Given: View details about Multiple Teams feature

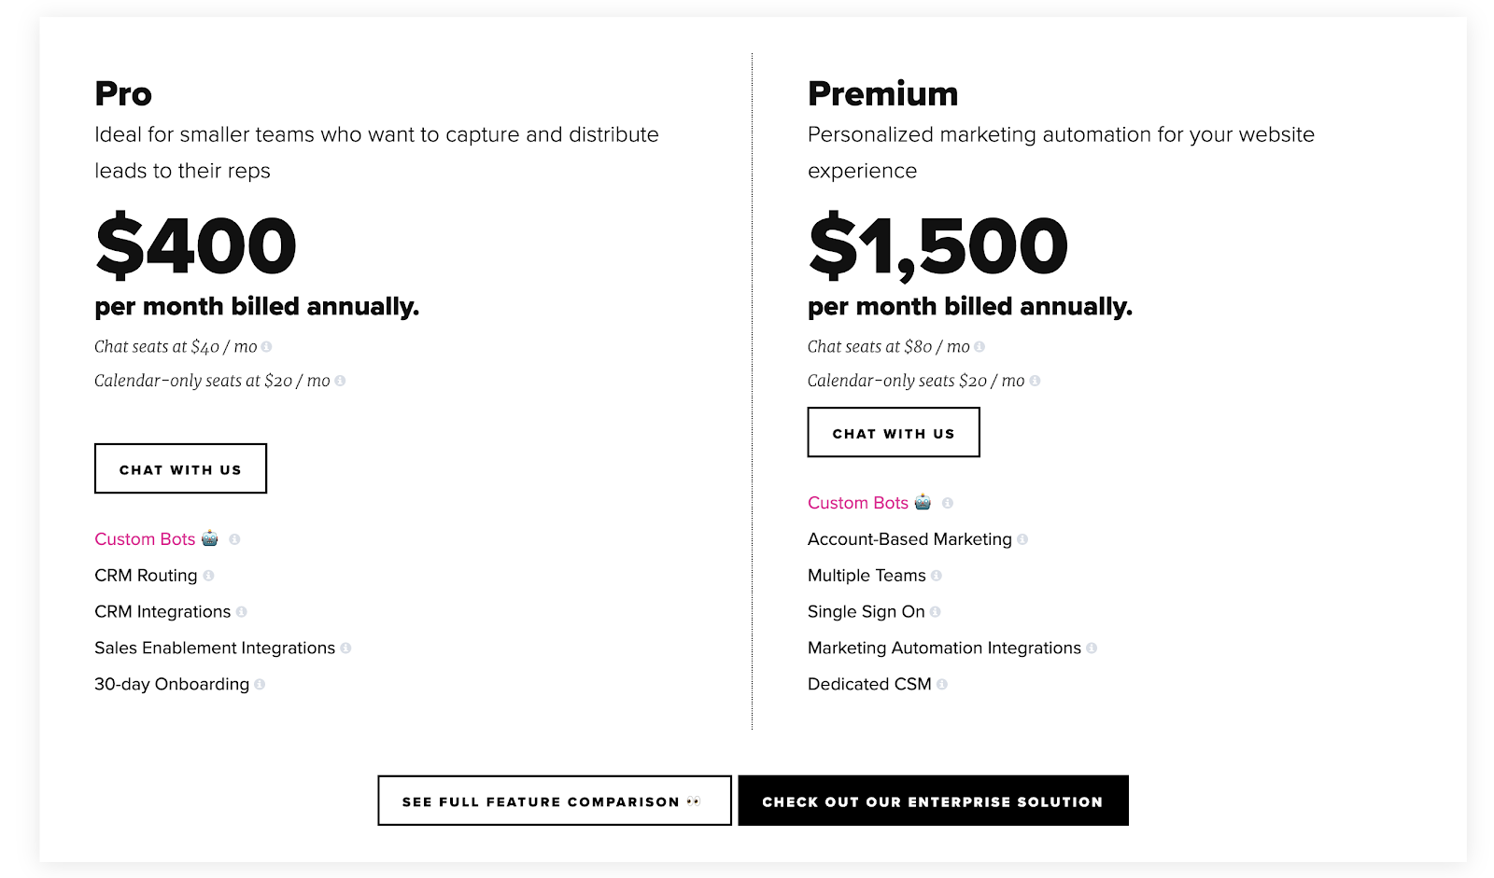Looking at the screenshot, I should tap(937, 576).
